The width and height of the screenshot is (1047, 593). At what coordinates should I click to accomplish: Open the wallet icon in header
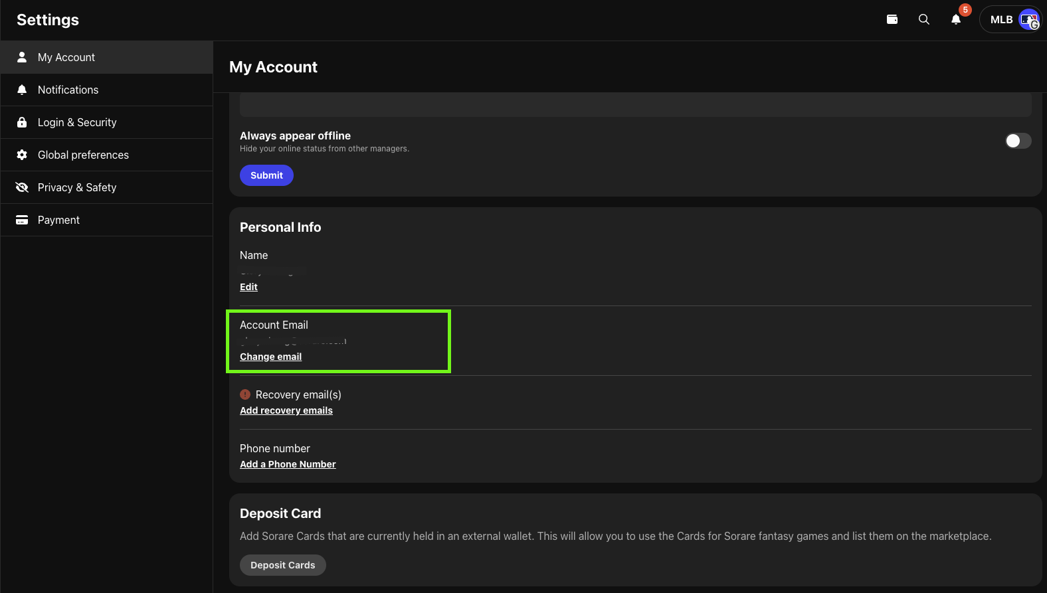[892, 19]
